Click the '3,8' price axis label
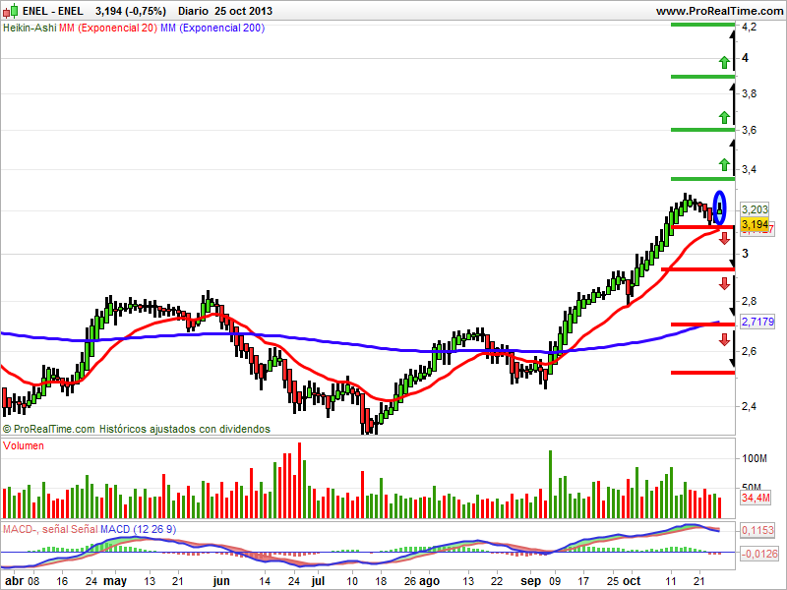This screenshot has width=787, height=590. tap(750, 93)
